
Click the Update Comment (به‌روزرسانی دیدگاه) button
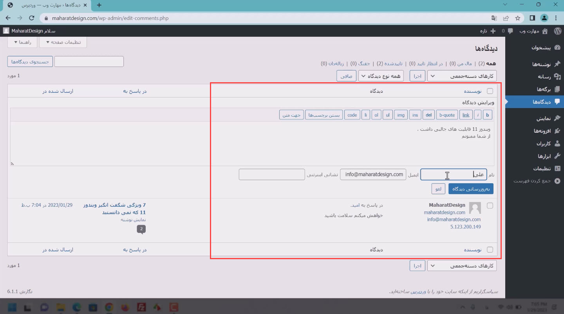471,189
